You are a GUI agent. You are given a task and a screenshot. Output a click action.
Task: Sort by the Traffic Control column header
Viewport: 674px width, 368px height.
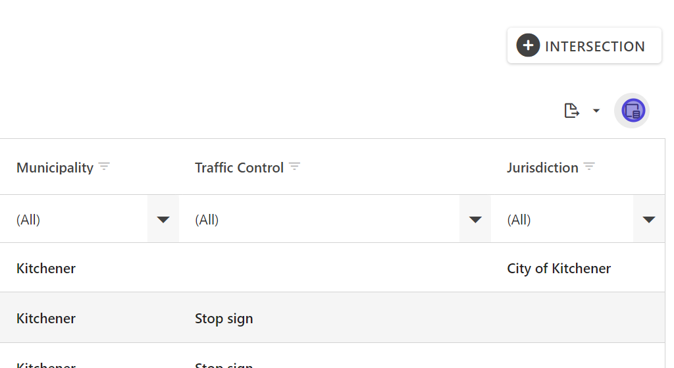click(x=239, y=168)
